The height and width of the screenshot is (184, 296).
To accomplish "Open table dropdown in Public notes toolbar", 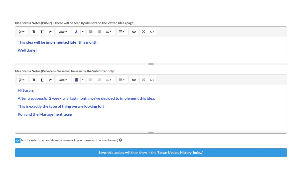I will pyautogui.click(x=122, y=32).
